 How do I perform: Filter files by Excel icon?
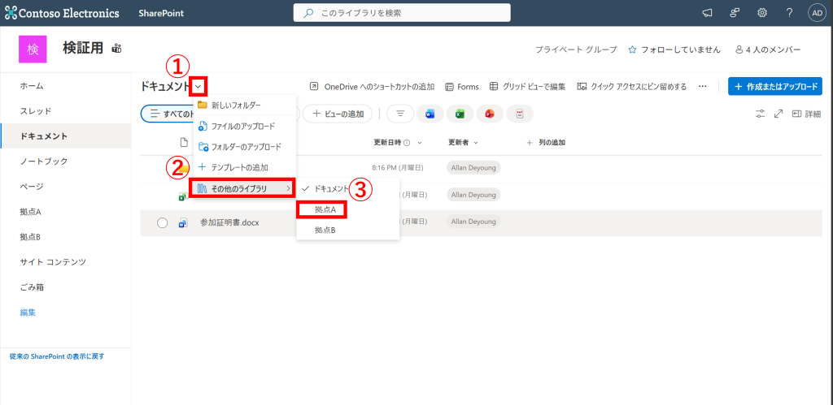[460, 114]
